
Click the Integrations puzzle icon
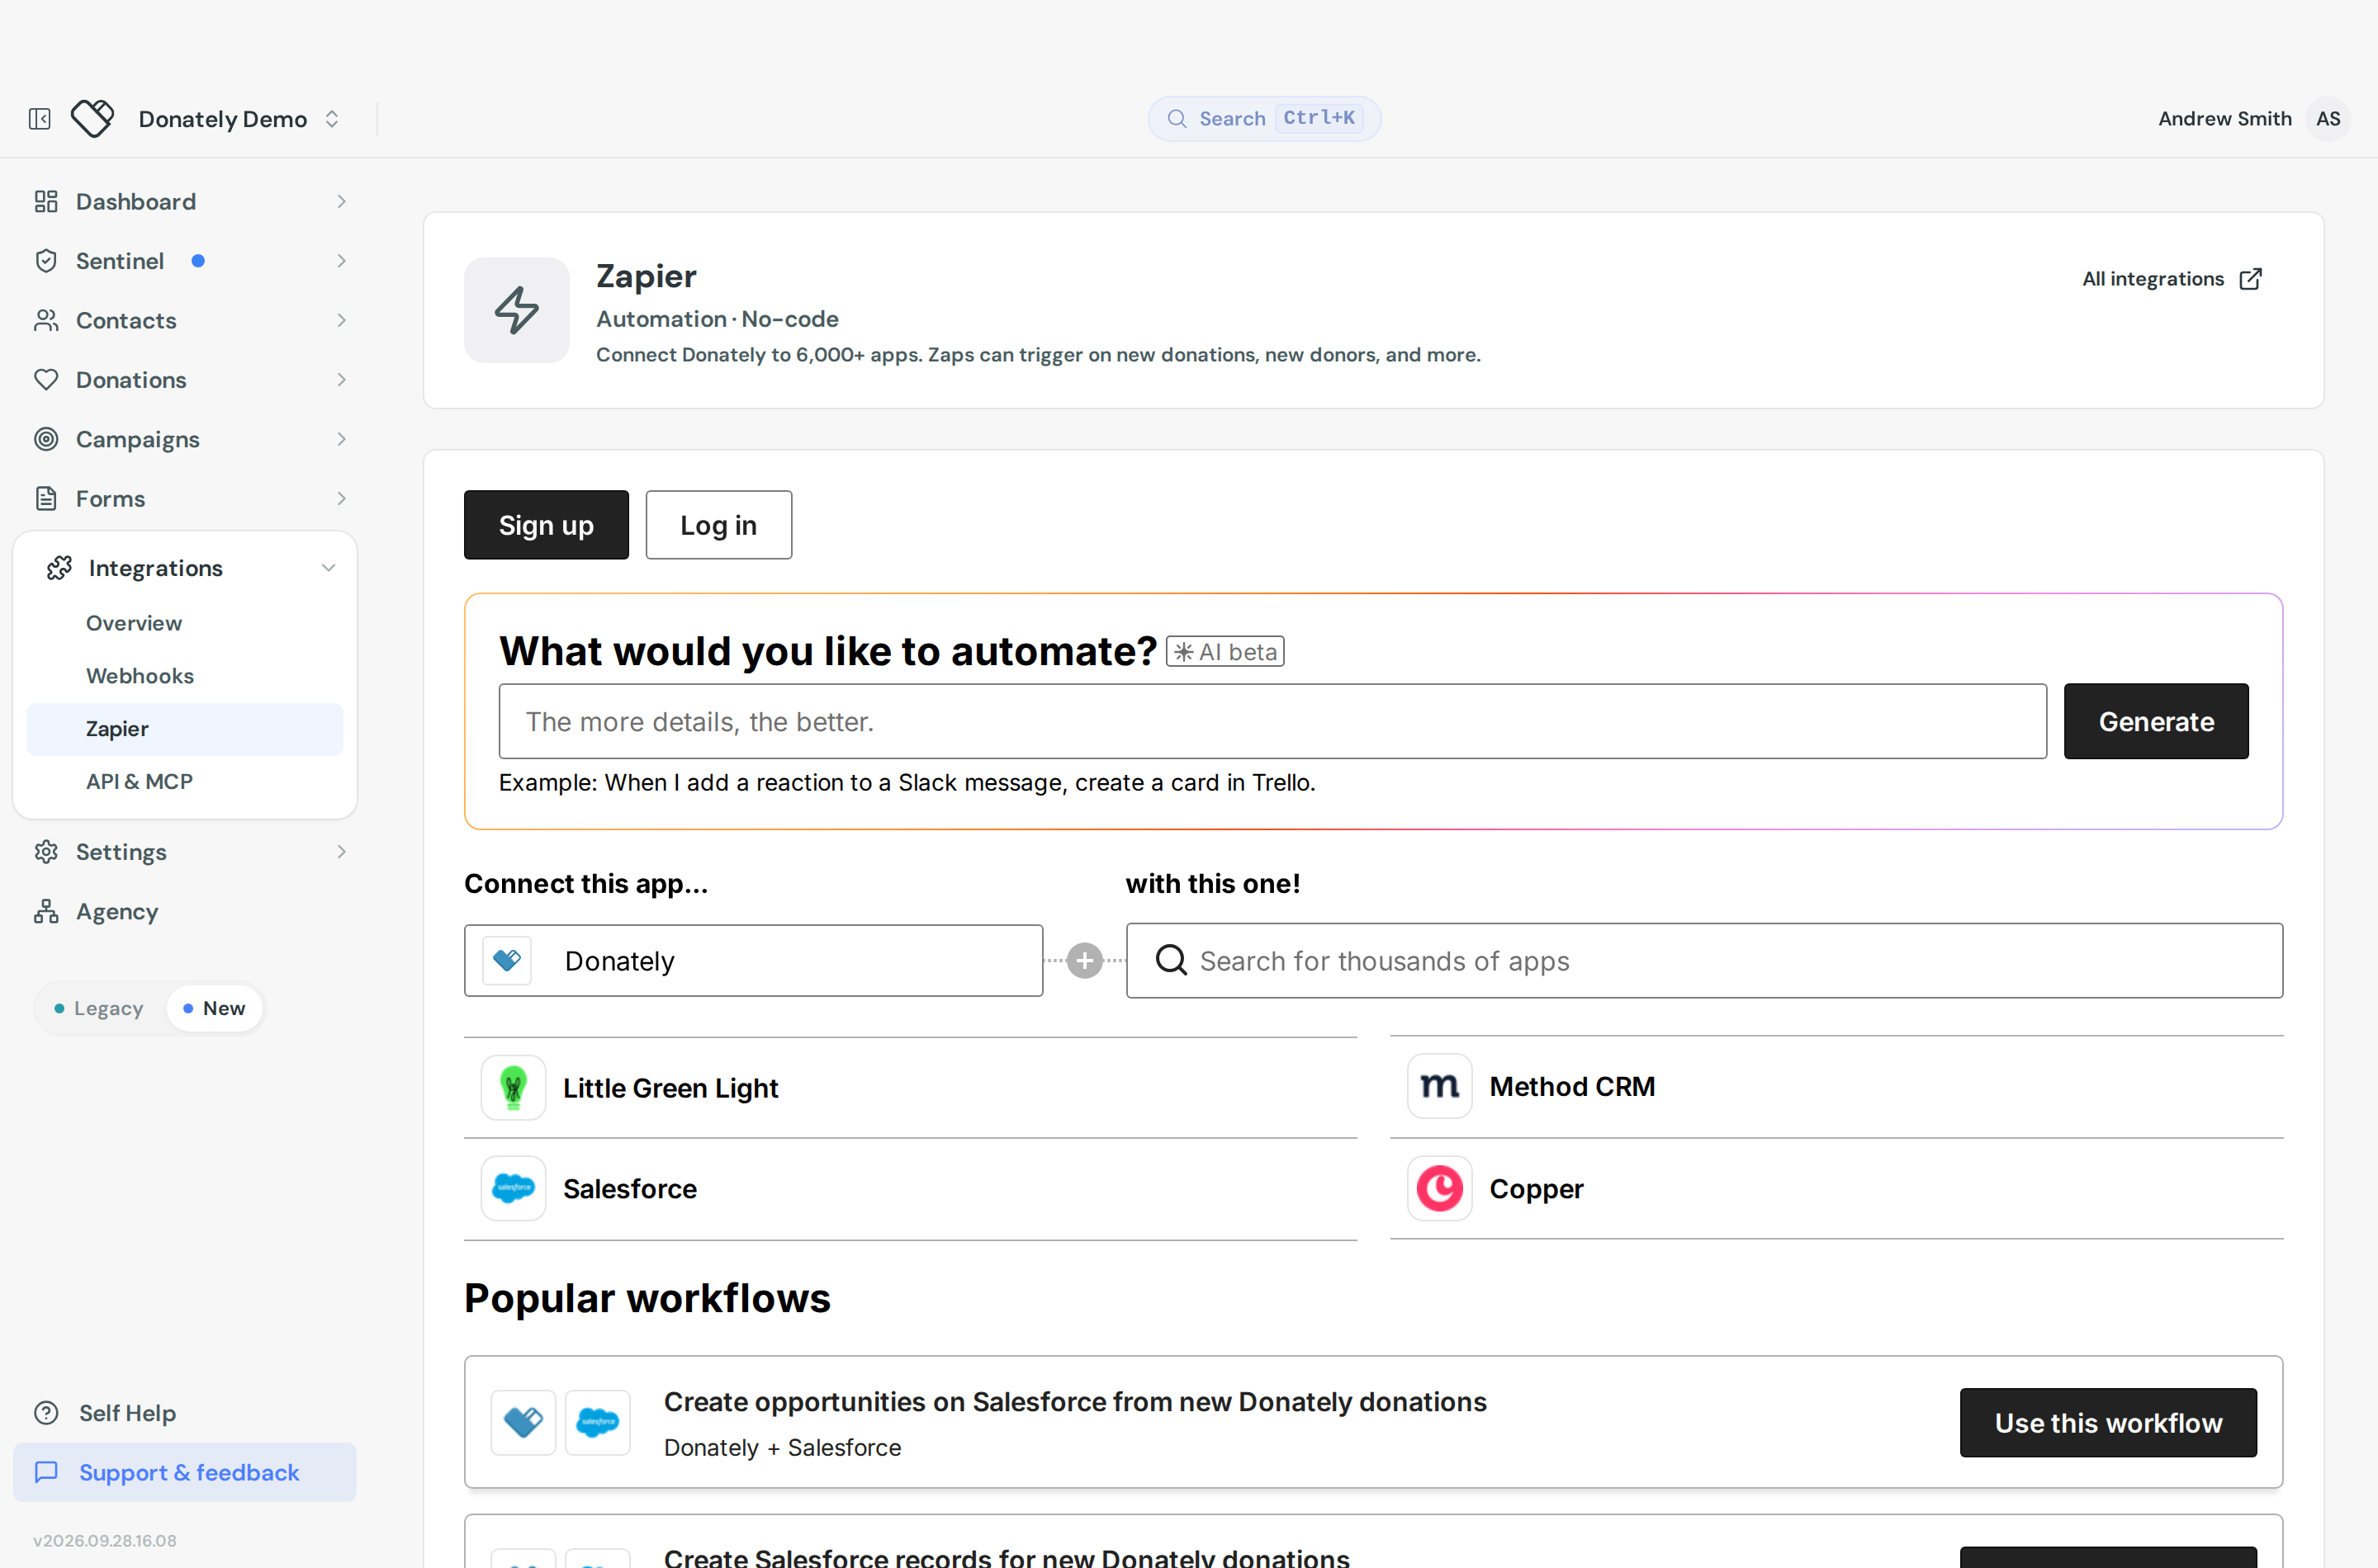pyautogui.click(x=59, y=568)
